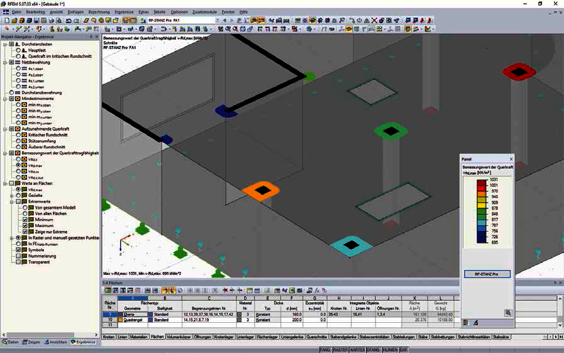Close the Panel window
The image size is (564, 353).
(511, 159)
